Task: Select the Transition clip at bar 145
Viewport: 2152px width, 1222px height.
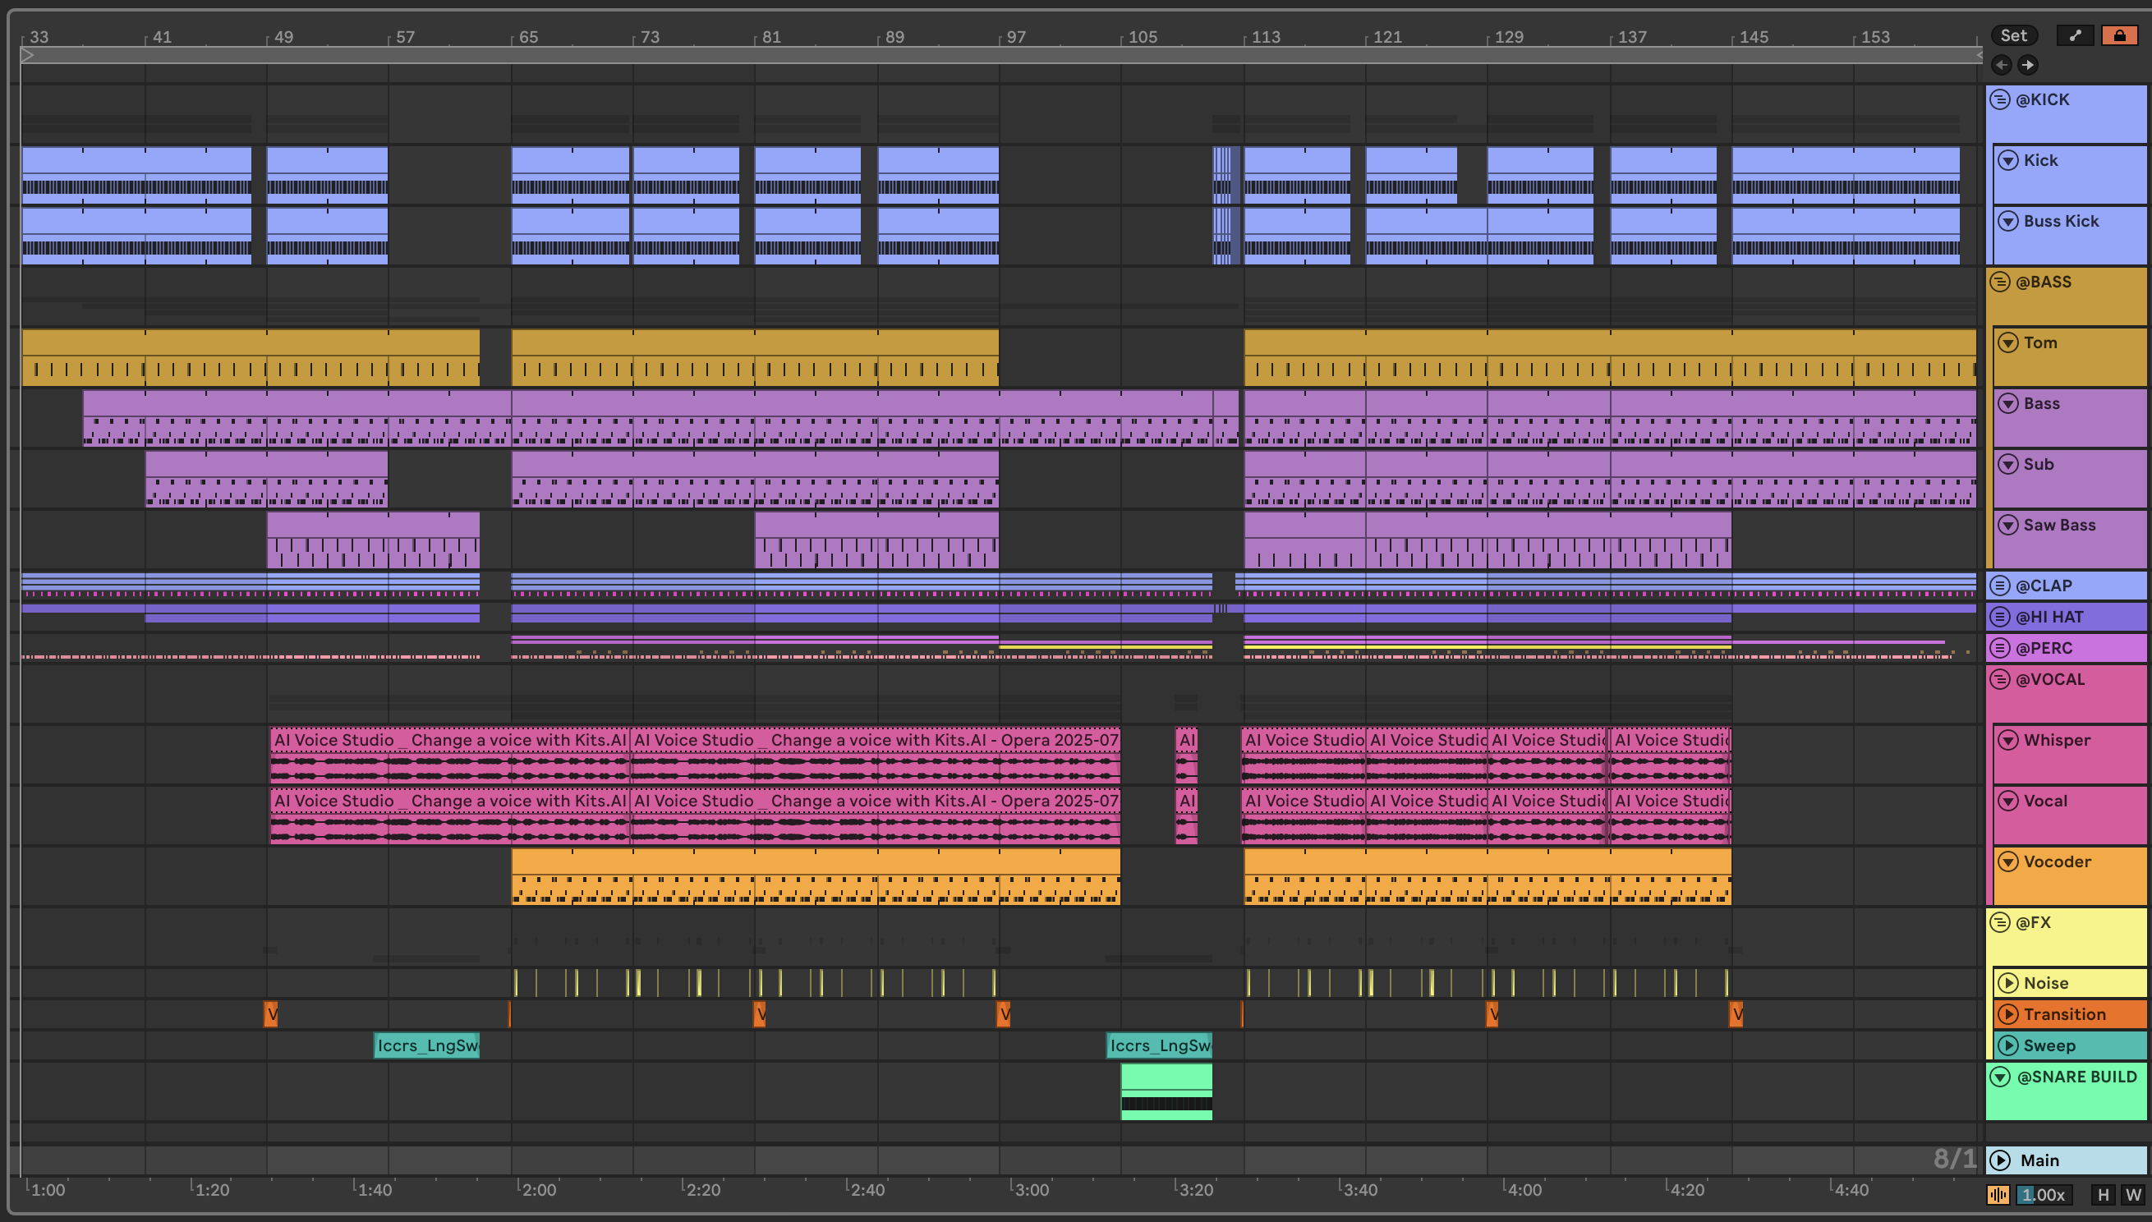Action: (x=1736, y=1015)
